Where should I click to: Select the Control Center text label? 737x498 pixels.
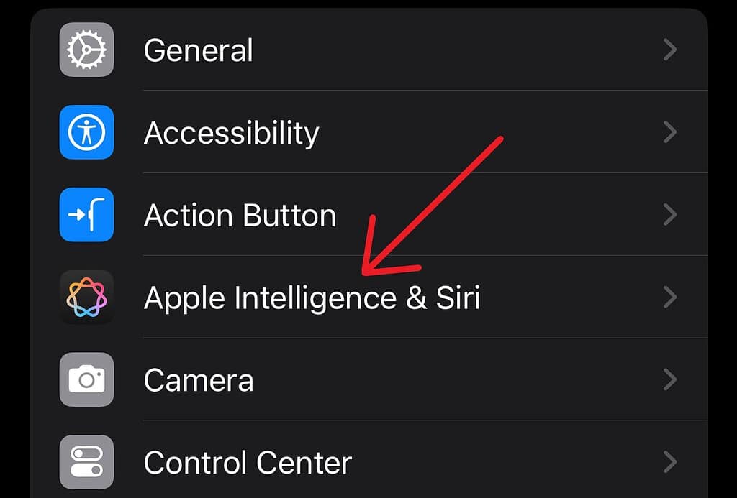click(x=248, y=463)
